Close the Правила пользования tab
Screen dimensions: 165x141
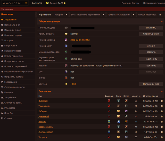134,15
